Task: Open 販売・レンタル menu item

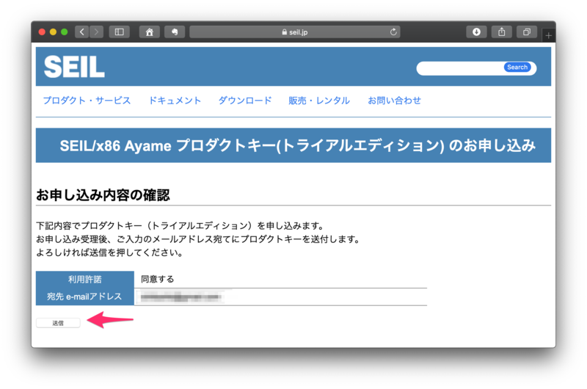Action: coord(319,101)
